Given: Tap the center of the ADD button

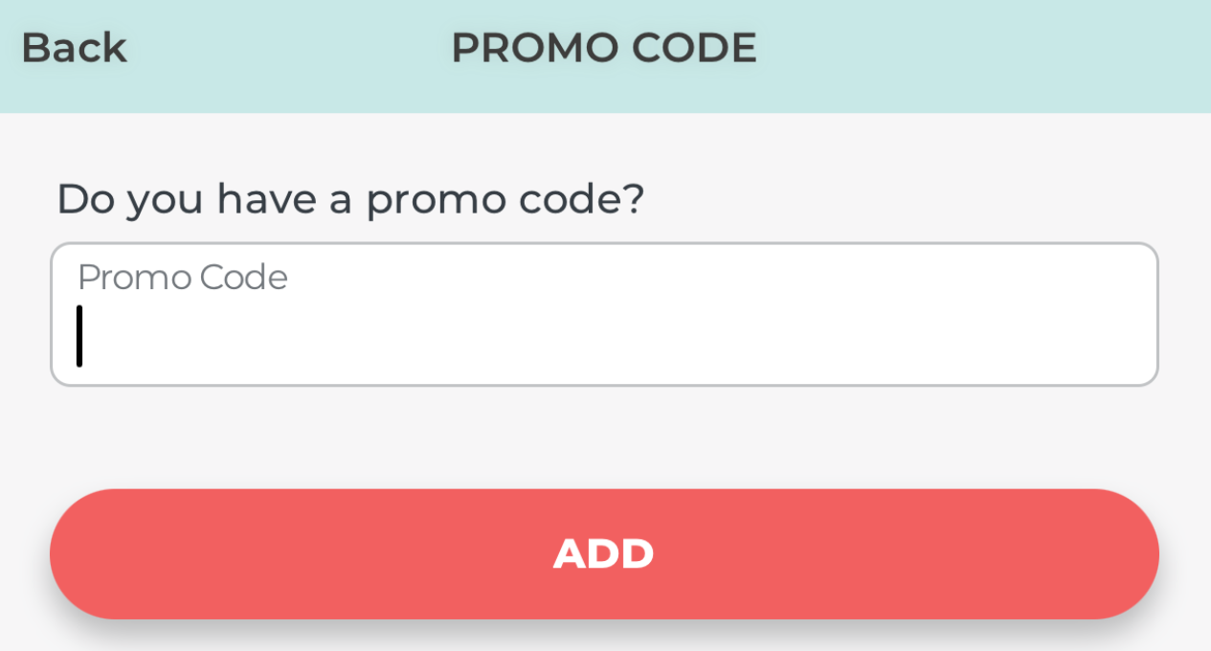Looking at the screenshot, I should [x=603, y=553].
